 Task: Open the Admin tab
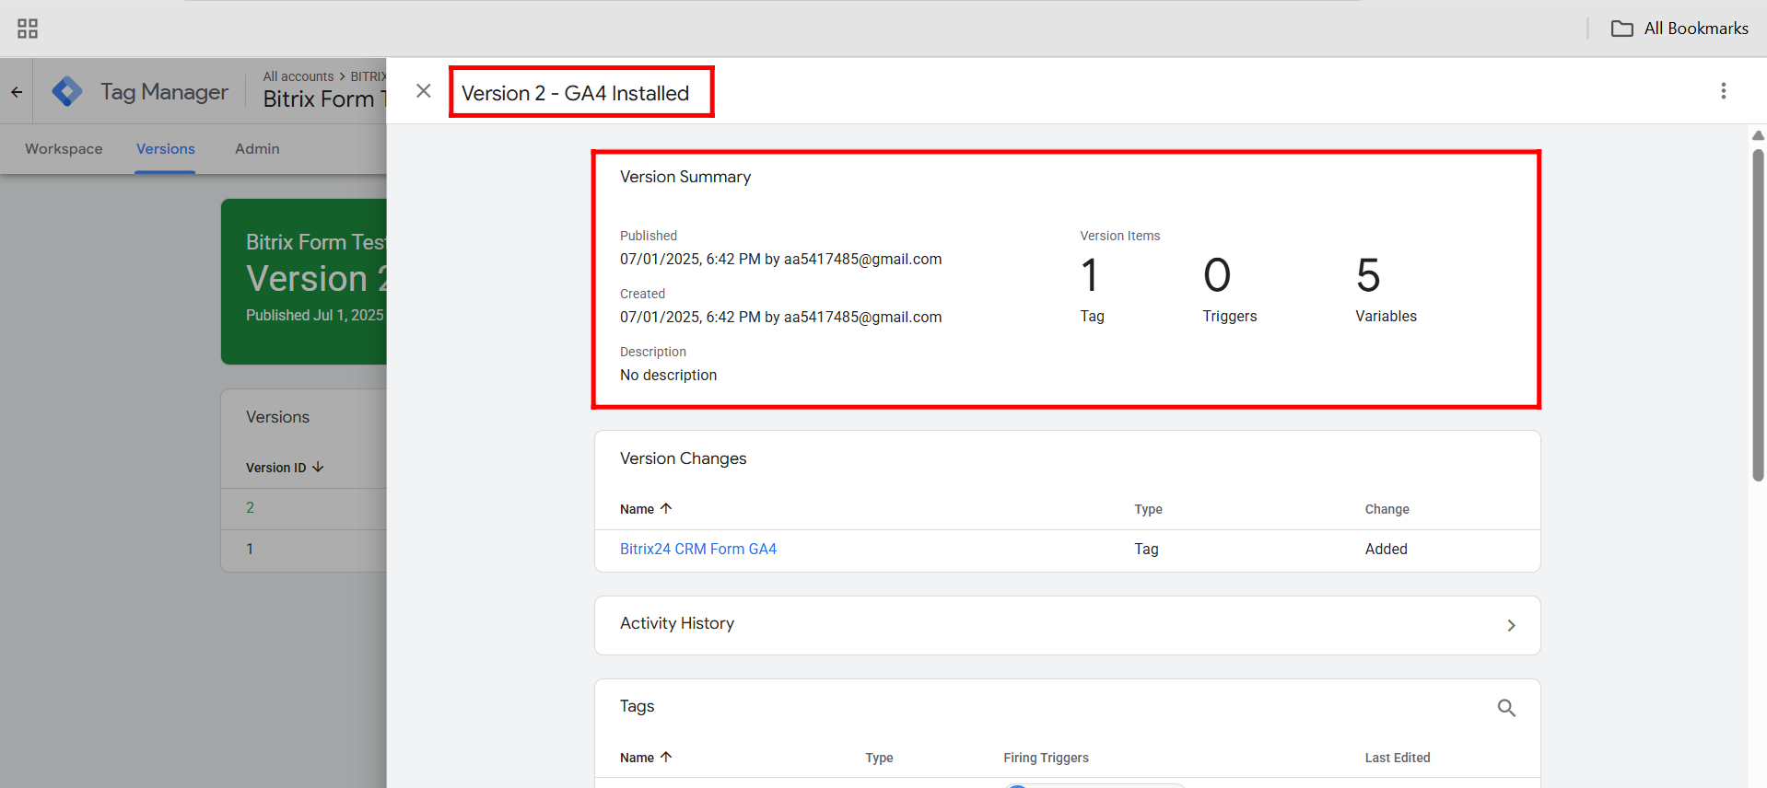tap(257, 148)
